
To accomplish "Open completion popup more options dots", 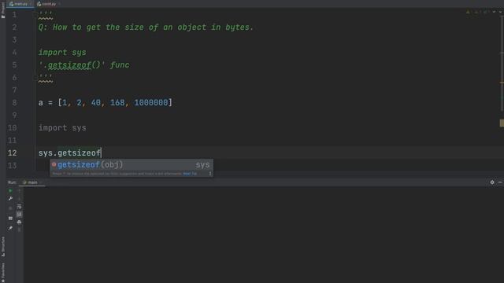I will pyautogui.click(x=210, y=174).
